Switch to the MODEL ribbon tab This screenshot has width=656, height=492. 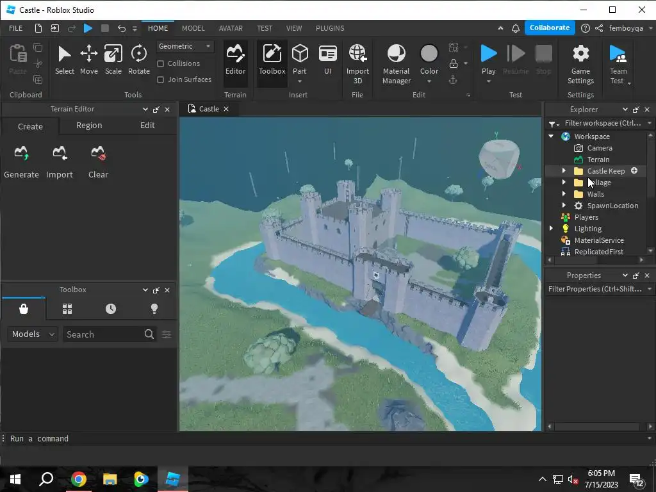(193, 28)
